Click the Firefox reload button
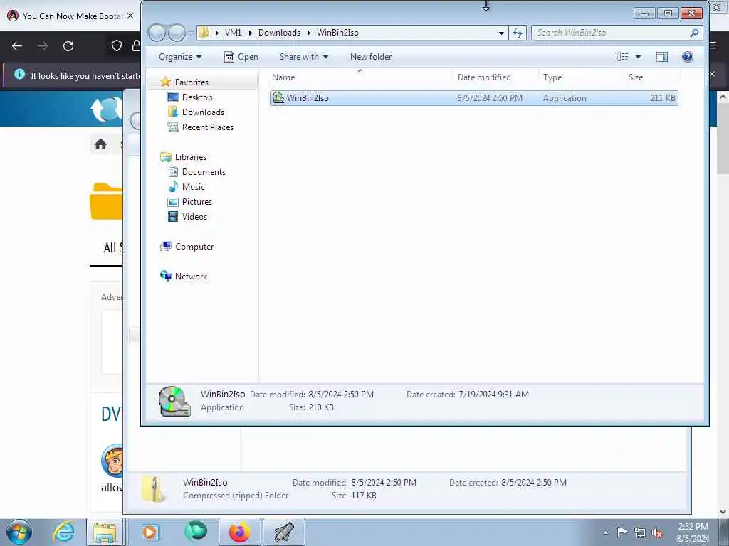Viewport: 729px width, 546px height. [x=68, y=46]
